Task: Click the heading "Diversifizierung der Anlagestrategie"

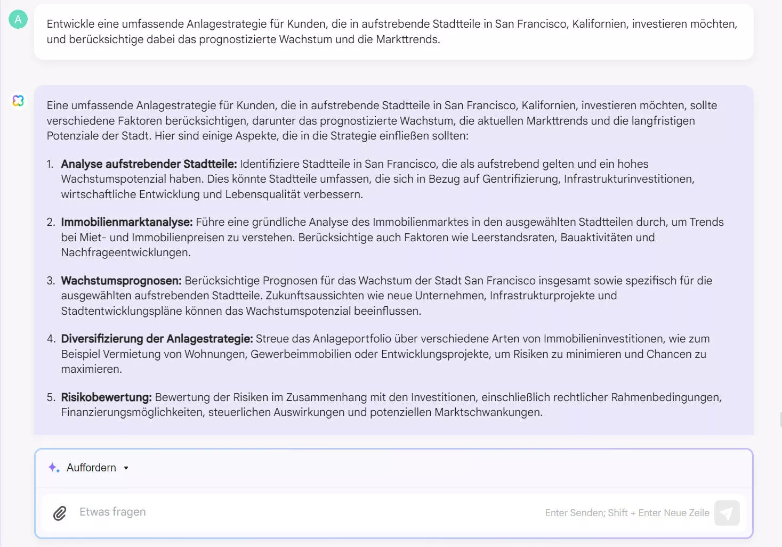Action: coord(157,339)
